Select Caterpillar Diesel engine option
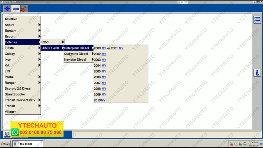Screen dimensions: 263x148 point(79,48)
